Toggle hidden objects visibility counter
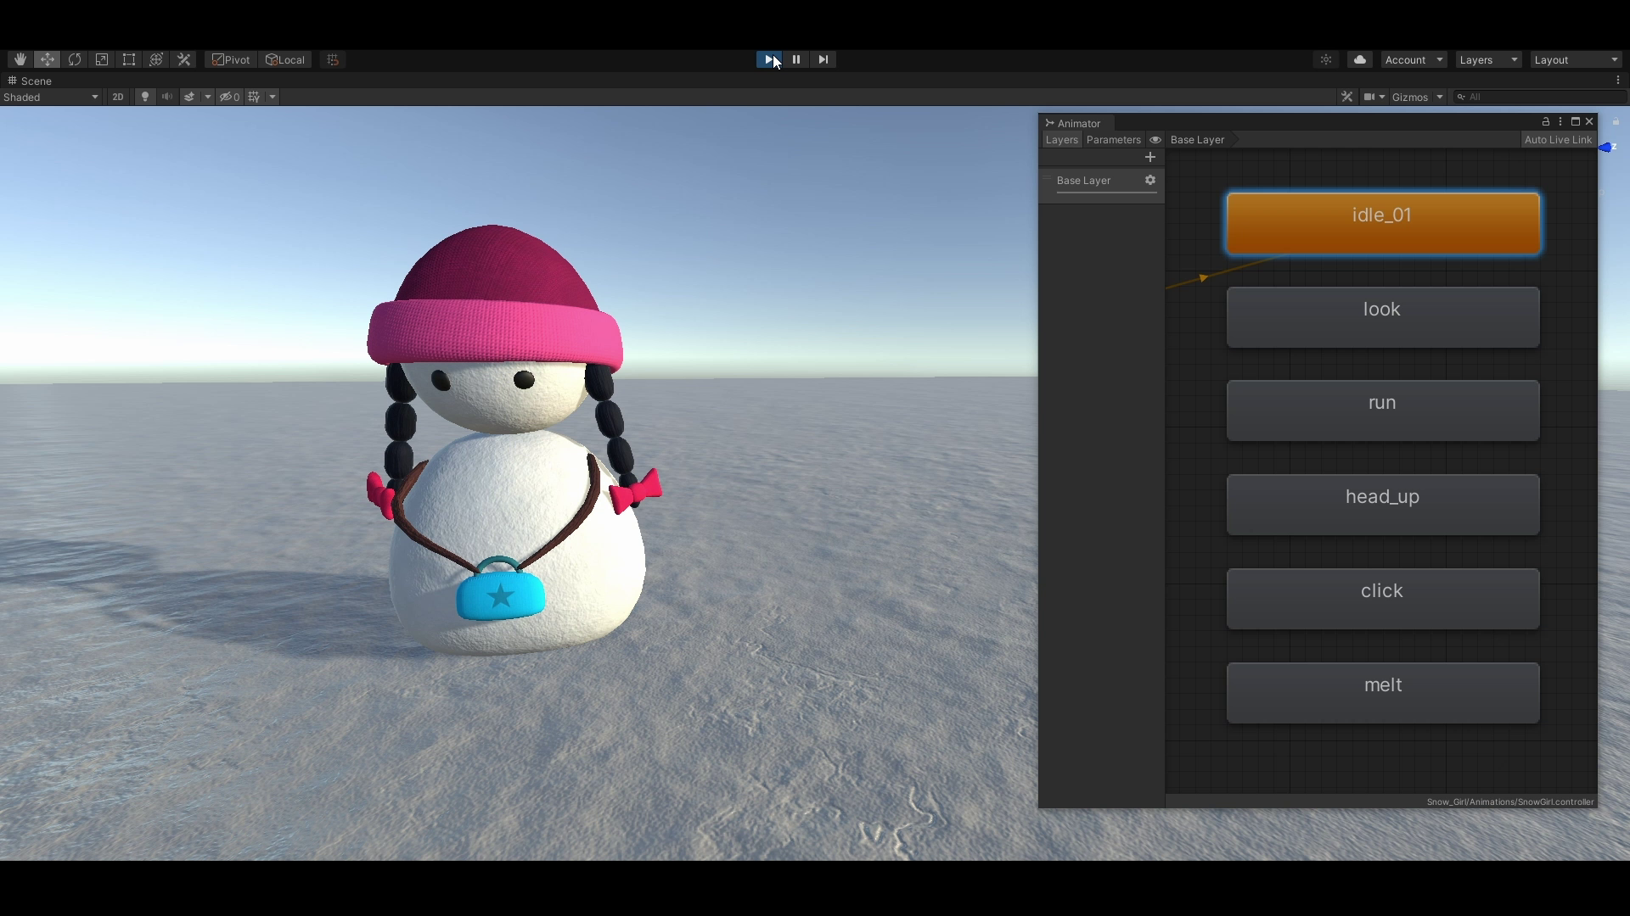 point(229,97)
